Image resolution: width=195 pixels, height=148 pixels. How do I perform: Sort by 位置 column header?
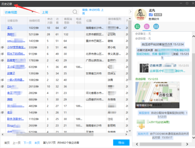coord(89,21)
